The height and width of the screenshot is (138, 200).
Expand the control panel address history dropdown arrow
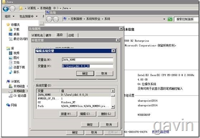164,19
